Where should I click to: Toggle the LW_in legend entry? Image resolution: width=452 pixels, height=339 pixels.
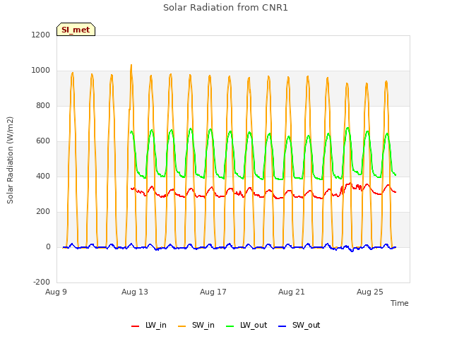[x=149, y=325]
